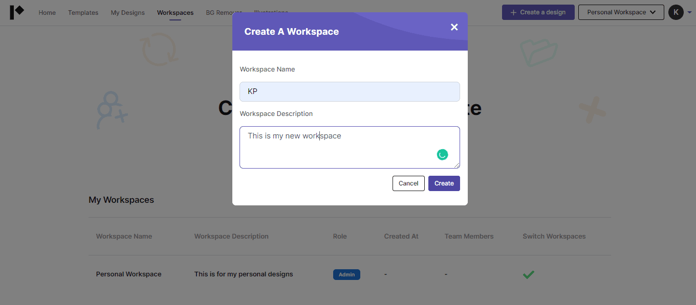Click the green checkmark for Personal Workspace
This screenshot has height=305, width=696.
pos(528,275)
